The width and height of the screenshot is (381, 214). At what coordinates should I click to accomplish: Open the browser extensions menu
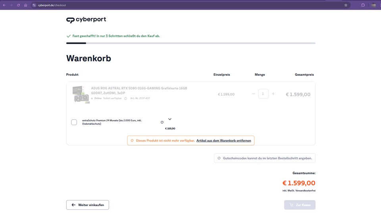363,5
